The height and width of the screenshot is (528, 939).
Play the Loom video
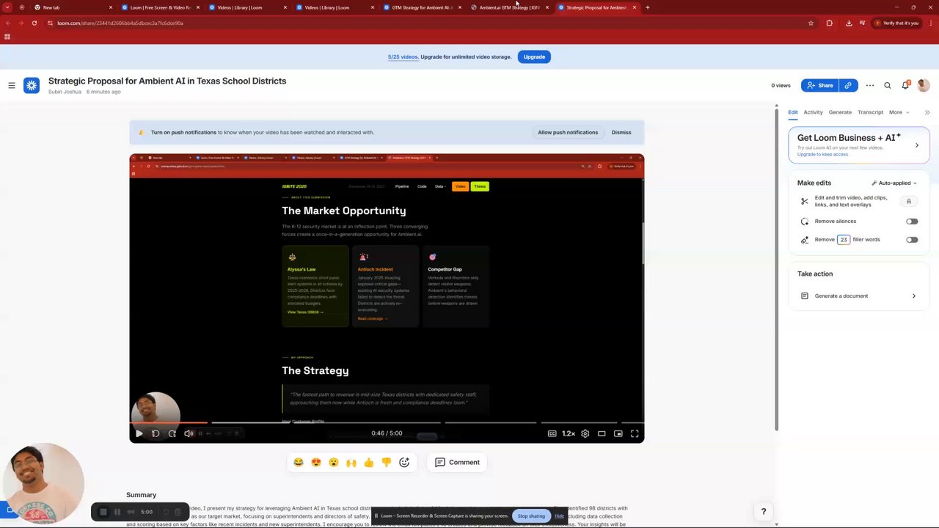(139, 433)
